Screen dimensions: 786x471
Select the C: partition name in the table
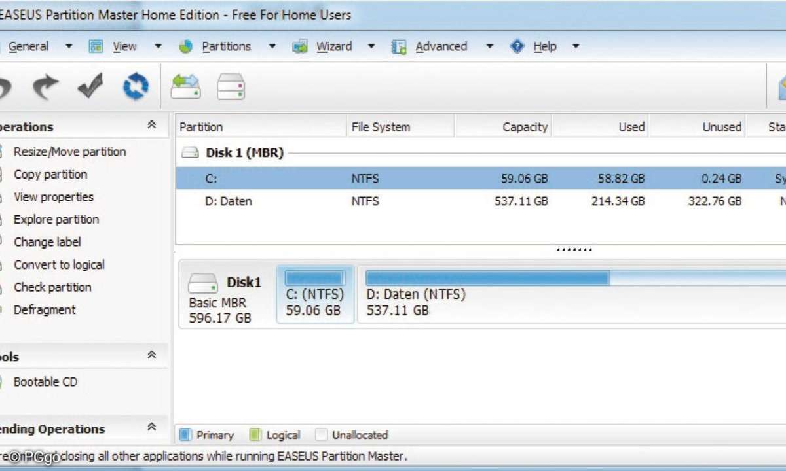point(212,179)
